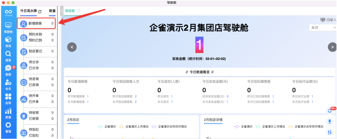
Task: Select the 数量 column header
Action: 52,11
